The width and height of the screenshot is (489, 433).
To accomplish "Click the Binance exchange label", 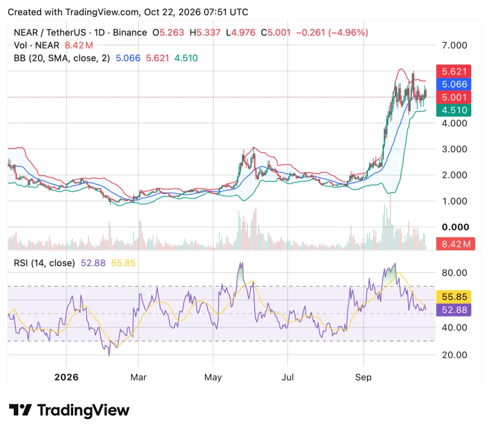I will (130, 32).
